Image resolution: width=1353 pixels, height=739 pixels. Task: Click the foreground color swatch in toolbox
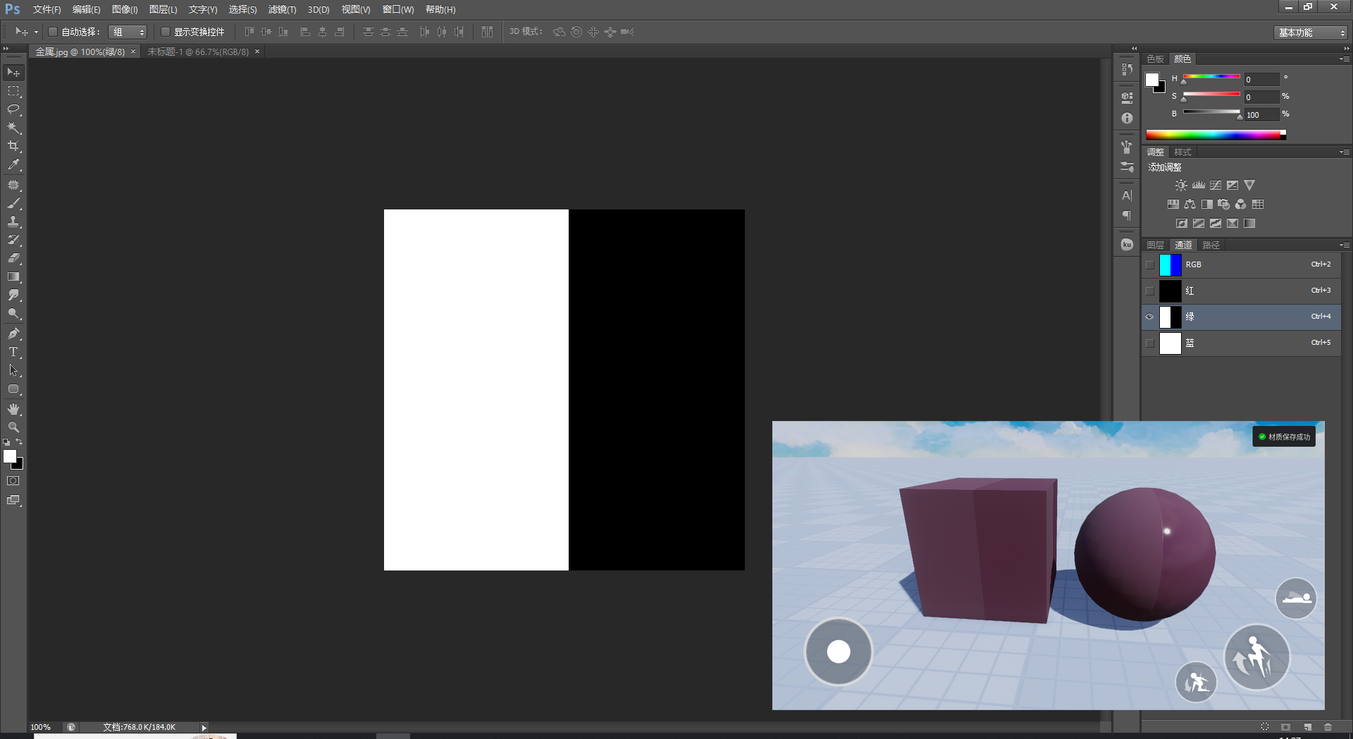(x=10, y=456)
